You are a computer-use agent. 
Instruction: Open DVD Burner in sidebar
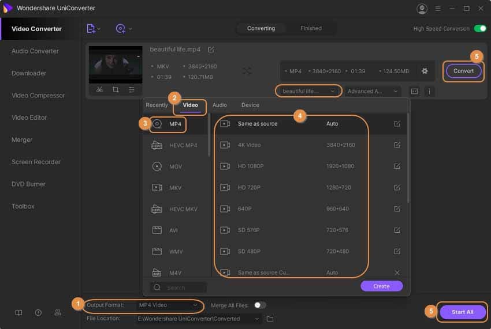point(28,184)
